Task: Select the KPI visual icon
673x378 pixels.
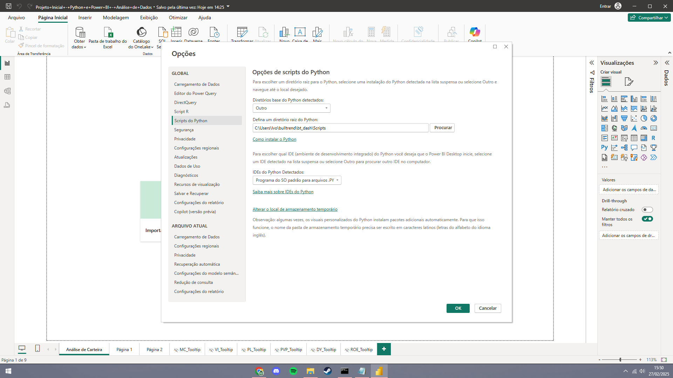Action: (x=614, y=138)
